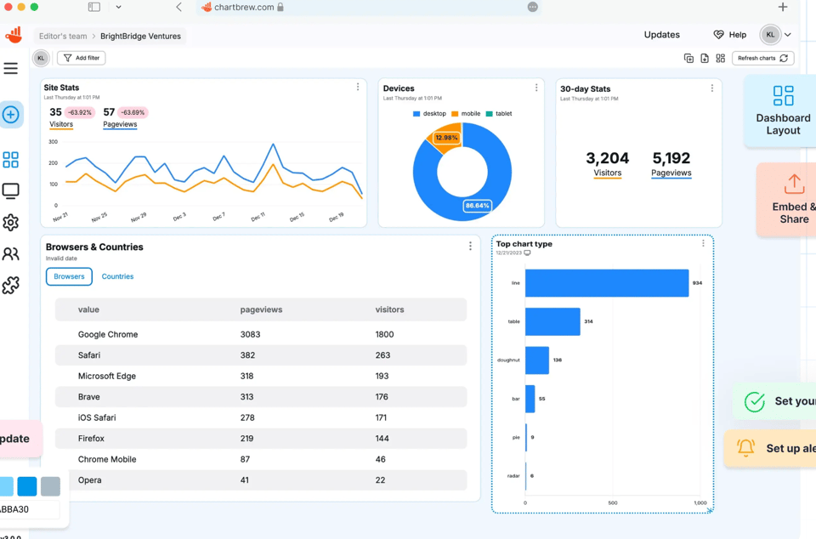Screen dimensions: 816x539
Task: Open the settings gear in left sidebar
Action: 11,223
